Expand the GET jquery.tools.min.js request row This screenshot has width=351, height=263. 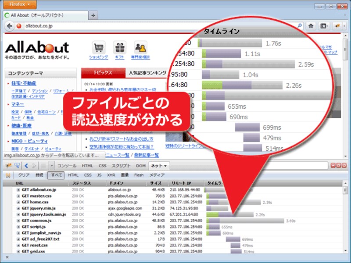click(18, 214)
